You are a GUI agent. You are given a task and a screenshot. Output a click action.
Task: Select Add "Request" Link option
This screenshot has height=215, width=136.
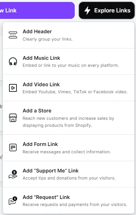point(69,200)
